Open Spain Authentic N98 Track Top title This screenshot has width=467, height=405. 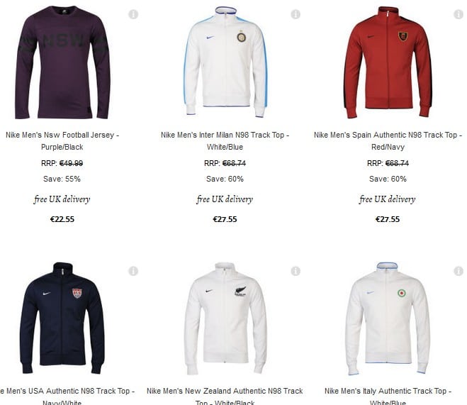(388, 141)
